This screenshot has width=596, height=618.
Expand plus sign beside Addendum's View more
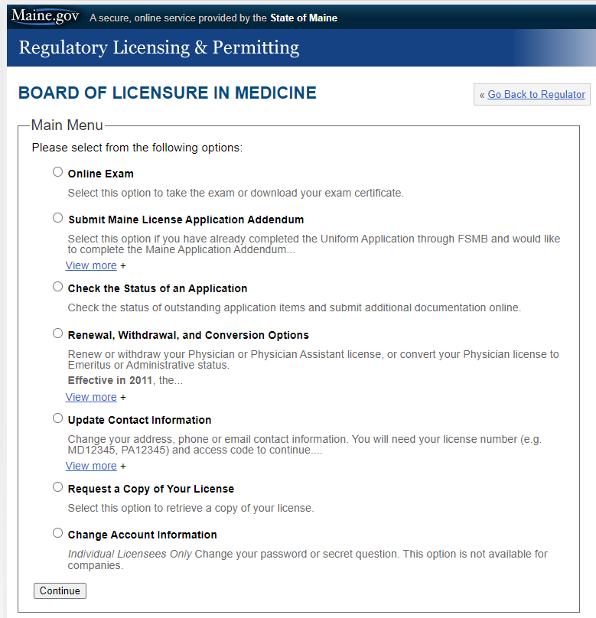pos(123,266)
